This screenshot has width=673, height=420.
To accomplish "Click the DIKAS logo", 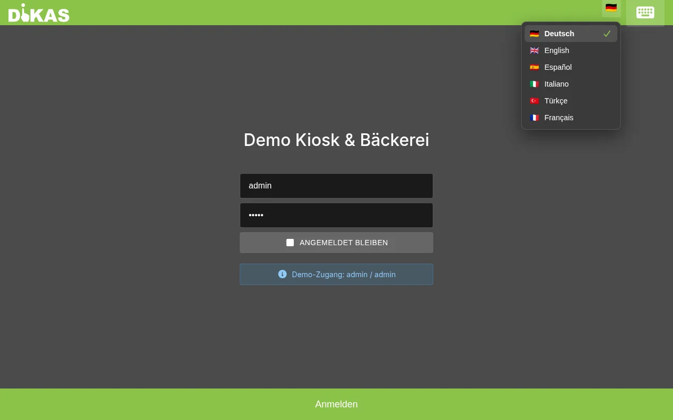I will point(39,13).
